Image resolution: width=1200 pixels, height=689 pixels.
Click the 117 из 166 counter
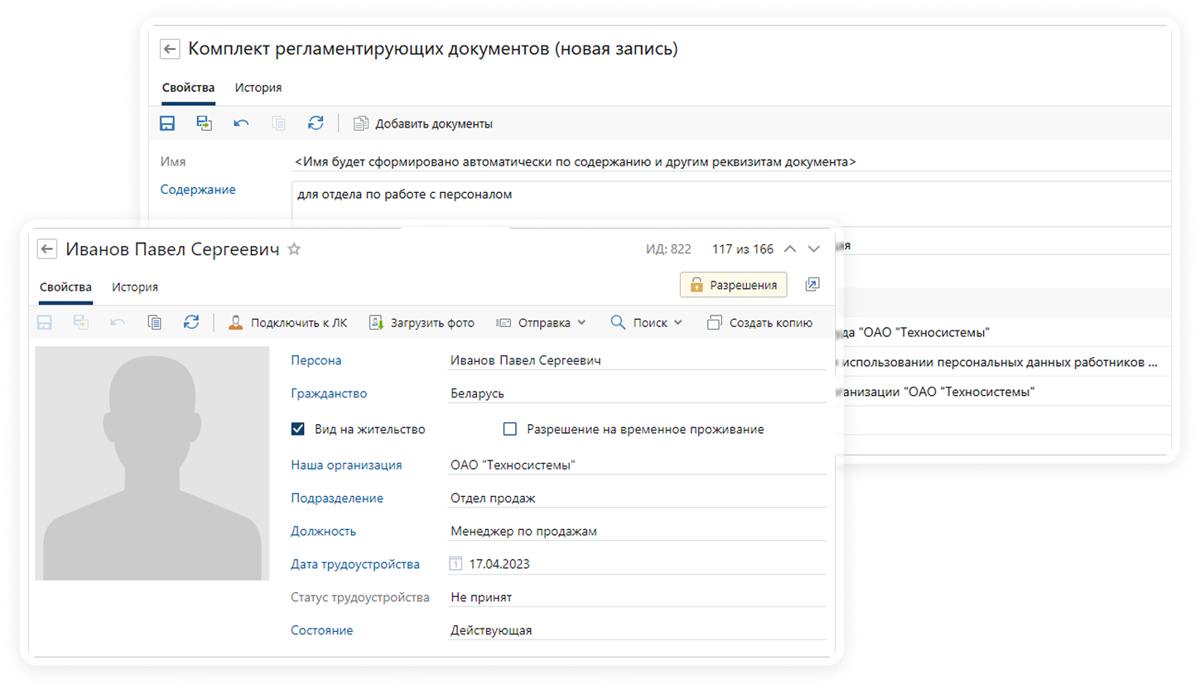[742, 249]
